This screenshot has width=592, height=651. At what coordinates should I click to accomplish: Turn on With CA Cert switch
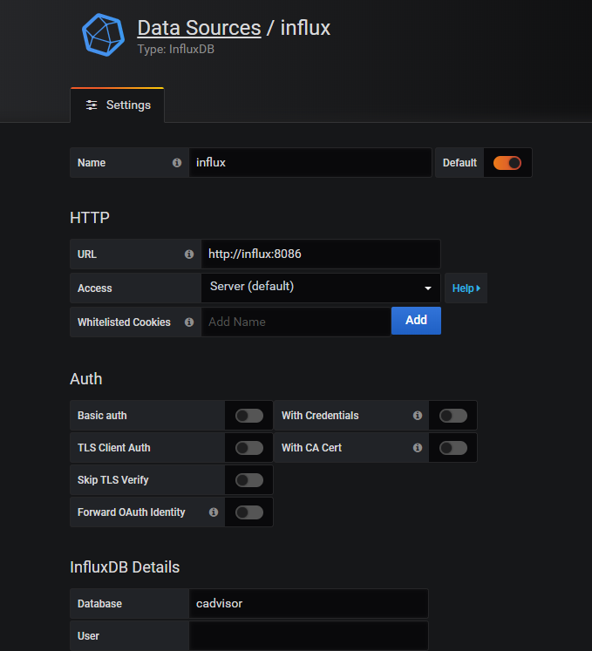click(453, 448)
